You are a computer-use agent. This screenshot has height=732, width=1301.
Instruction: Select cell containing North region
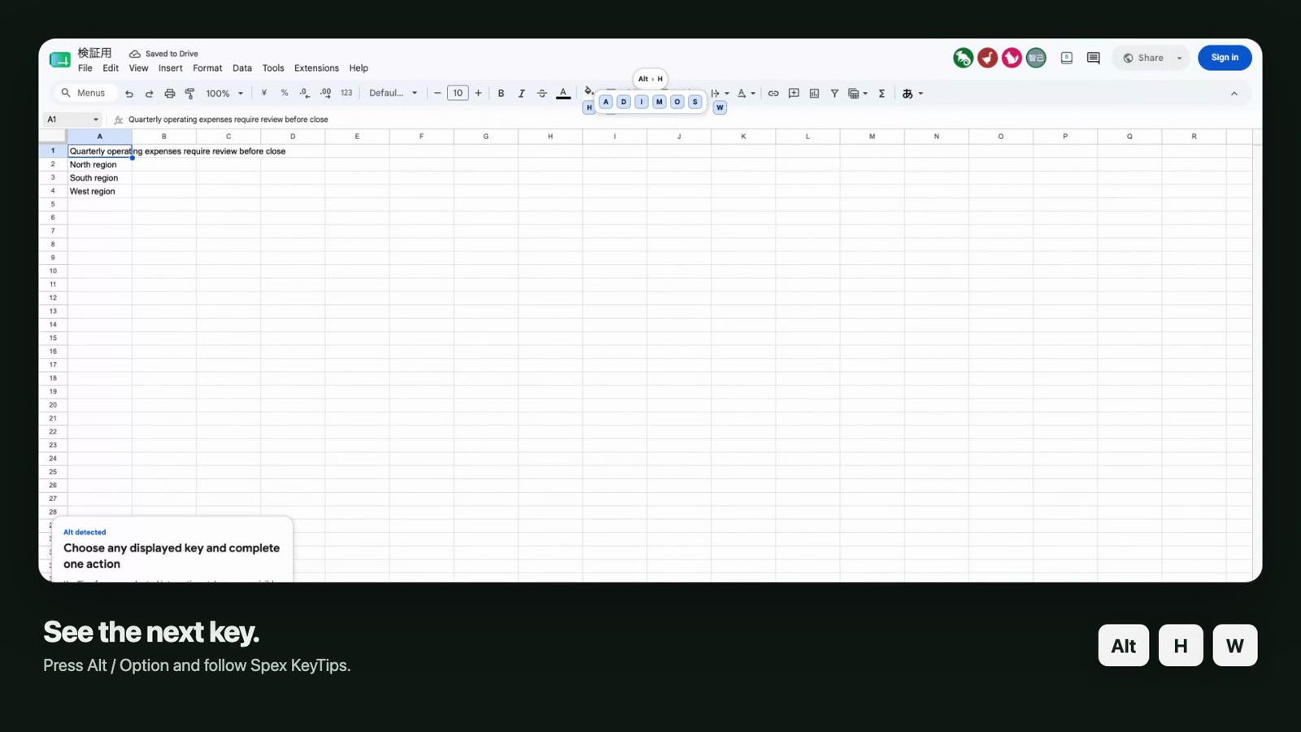click(x=99, y=164)
